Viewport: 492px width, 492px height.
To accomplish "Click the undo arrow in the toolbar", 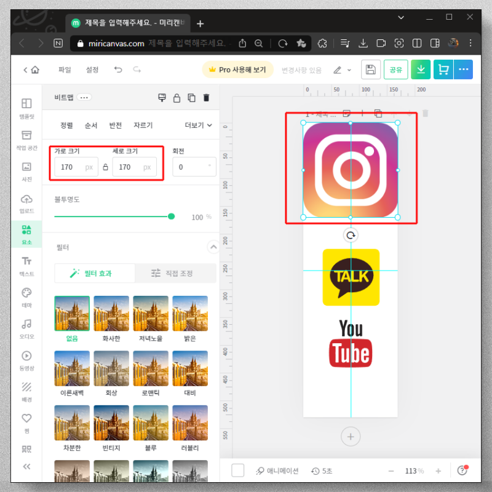I will click(118, 69).
